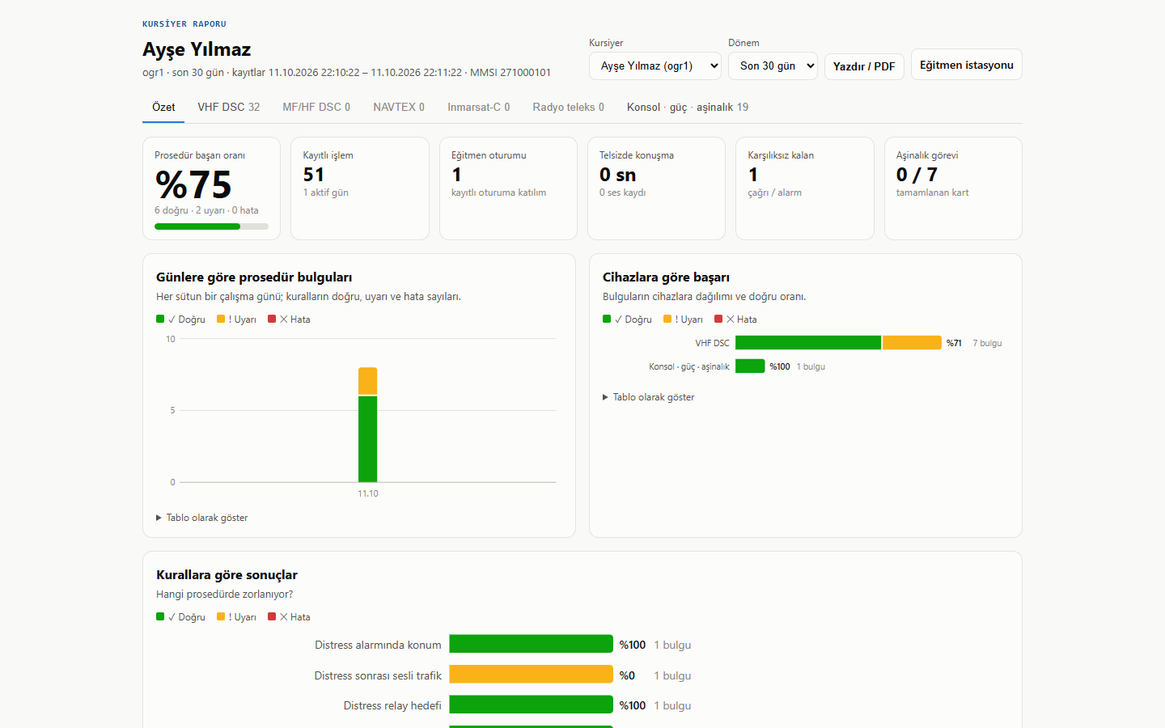
Task: Switch to the VHF DSC 32 tab
Action: pos(229,107)
